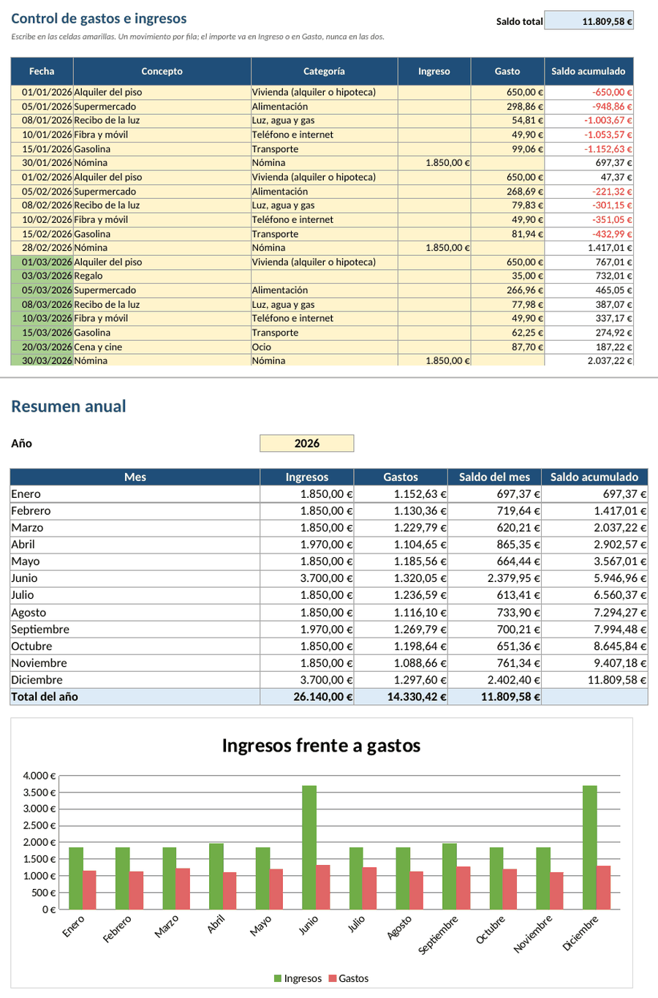The width and height of the screenshot is (658, 998).
Task: Click the 'Cena y cine' concept cell
Action: 162,347
